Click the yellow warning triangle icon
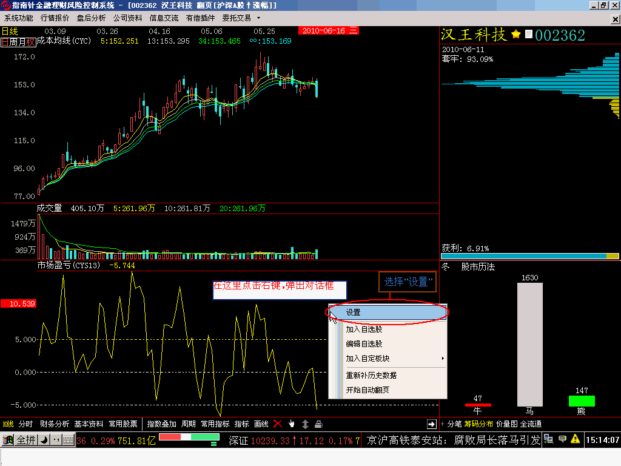 (576, 439)
